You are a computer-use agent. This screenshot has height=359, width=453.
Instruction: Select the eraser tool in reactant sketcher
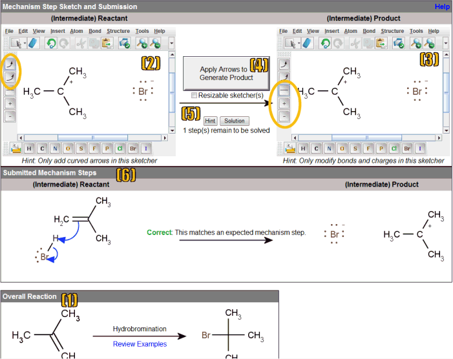[34, 43]
